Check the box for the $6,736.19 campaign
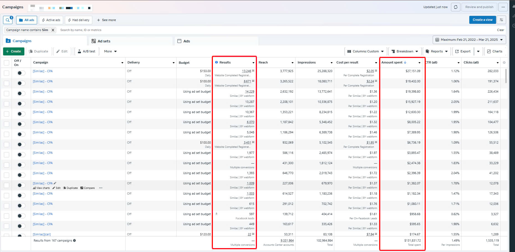515x252 pixels. click(6, 144)
